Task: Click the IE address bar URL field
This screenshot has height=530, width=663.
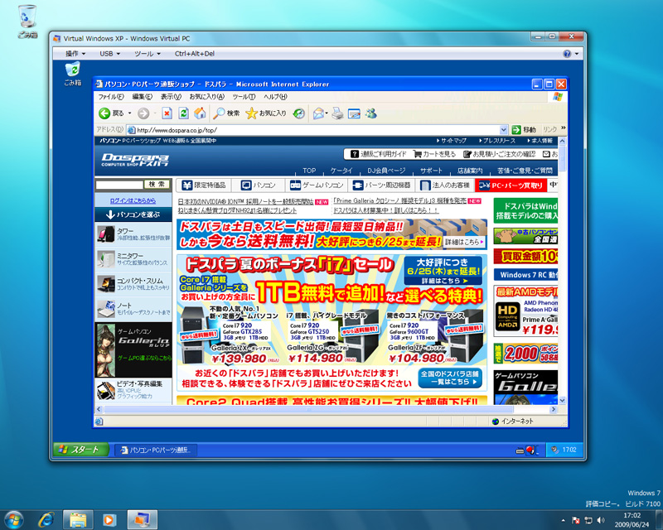Action: coord(315,130)
